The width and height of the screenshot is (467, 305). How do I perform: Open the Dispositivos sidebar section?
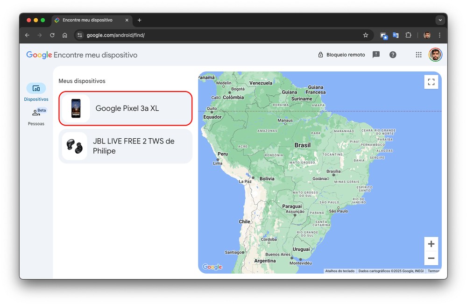click(36, 92)
